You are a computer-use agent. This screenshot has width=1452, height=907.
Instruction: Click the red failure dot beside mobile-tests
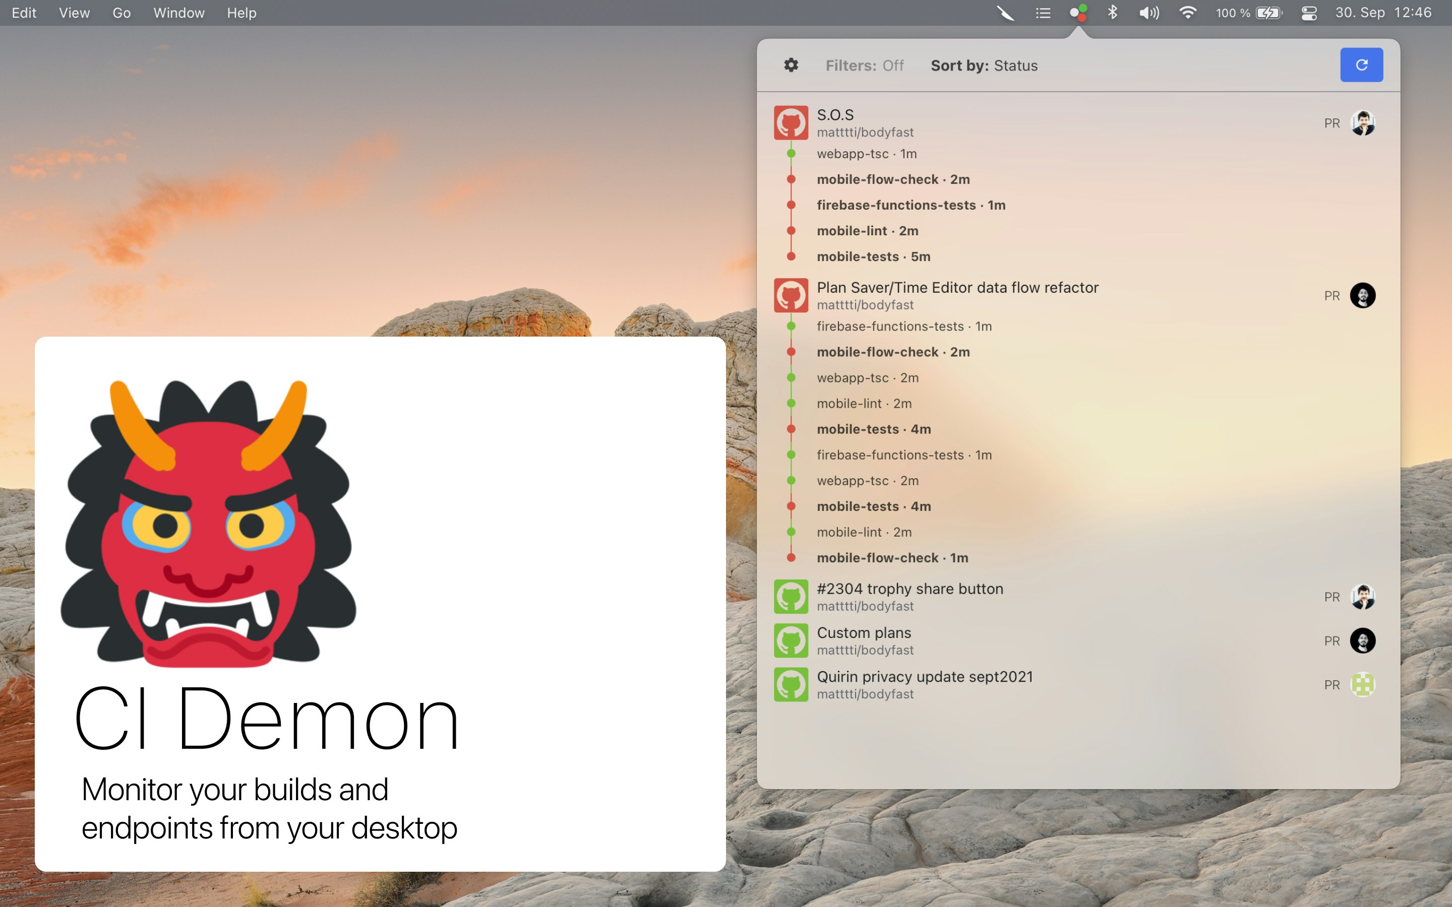[791, 256]
